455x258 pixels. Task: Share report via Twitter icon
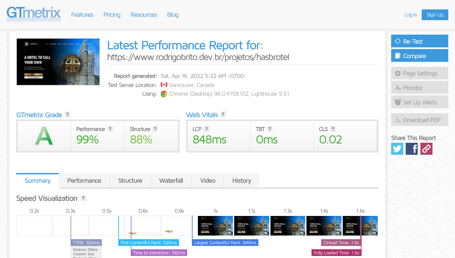[397, 149]
